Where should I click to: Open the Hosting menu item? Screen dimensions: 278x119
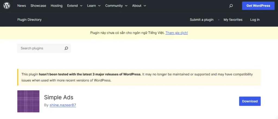tap(56, 6)
